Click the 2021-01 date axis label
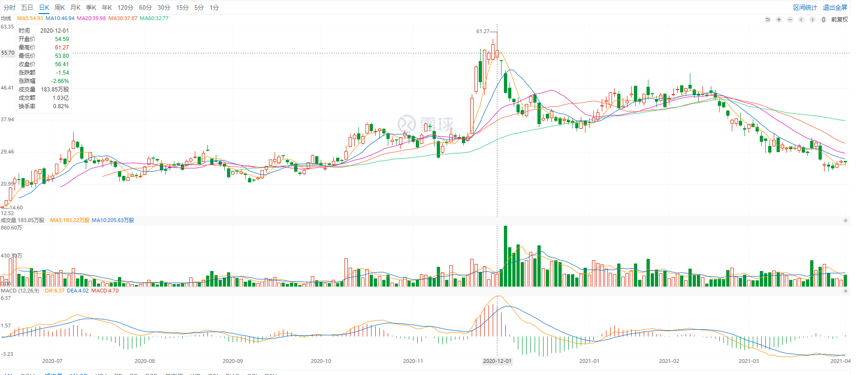The image size is (867, 375). [x=589, y=361]
